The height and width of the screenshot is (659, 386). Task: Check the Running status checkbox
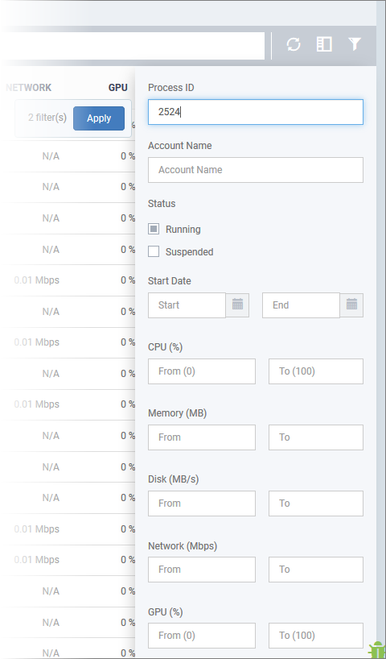tap(154, 229)
